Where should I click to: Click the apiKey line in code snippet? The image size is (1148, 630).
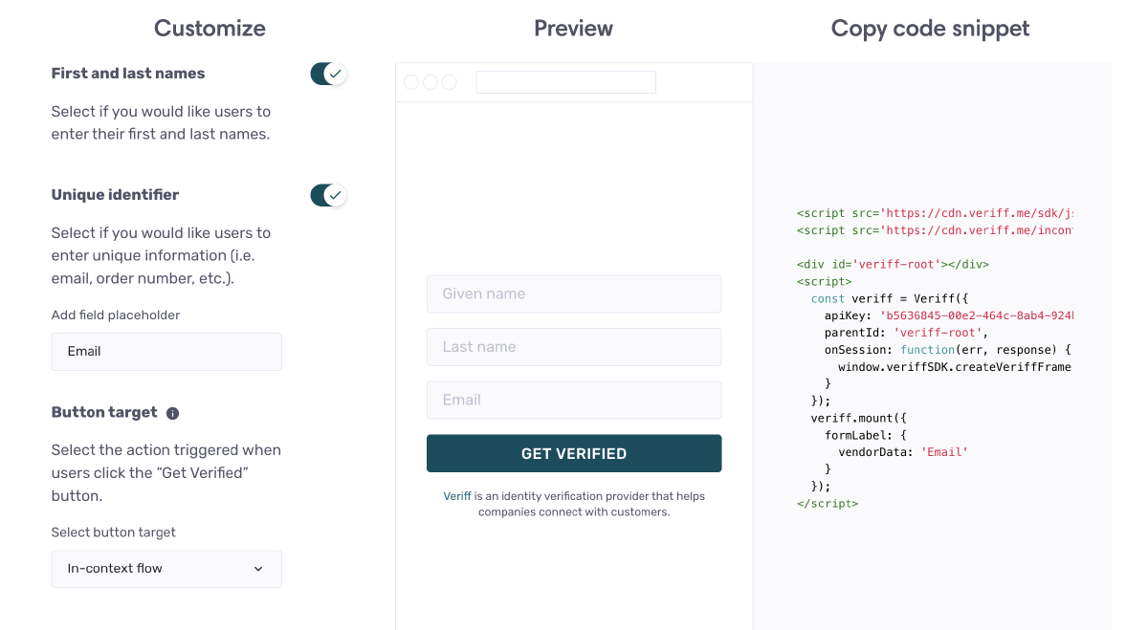tap(949, 315)
